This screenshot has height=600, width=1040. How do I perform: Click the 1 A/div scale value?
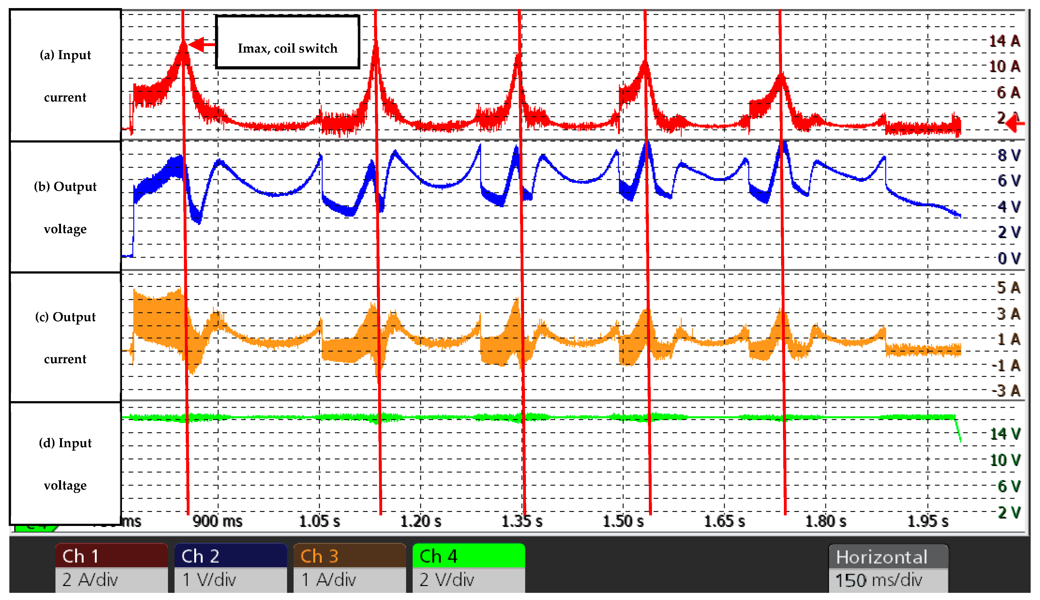click(x=329, y=580)
